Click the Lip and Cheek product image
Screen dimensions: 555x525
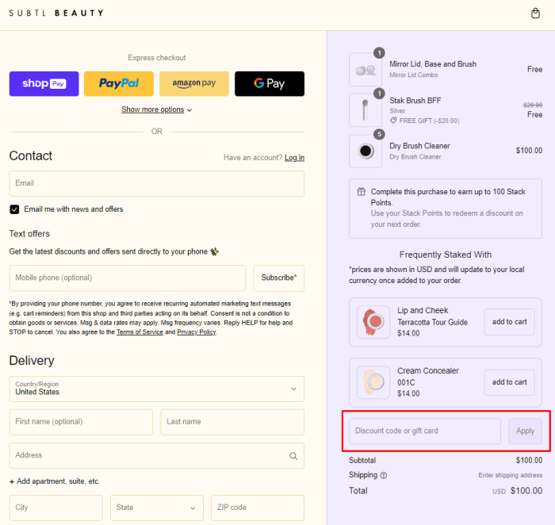click(373, 322)
